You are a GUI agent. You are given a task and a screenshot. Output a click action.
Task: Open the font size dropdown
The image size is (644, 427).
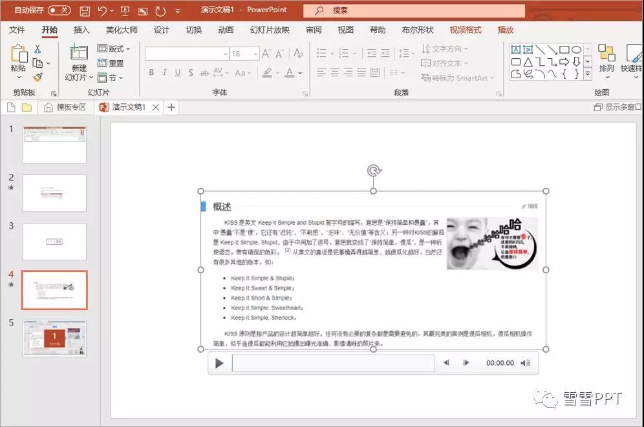[x=256, y=54]
